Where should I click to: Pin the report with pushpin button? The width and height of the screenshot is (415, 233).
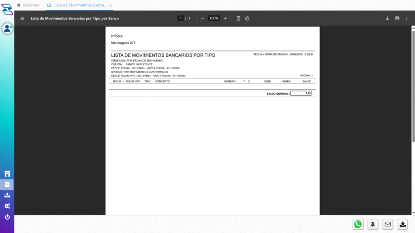pos(373,224)
